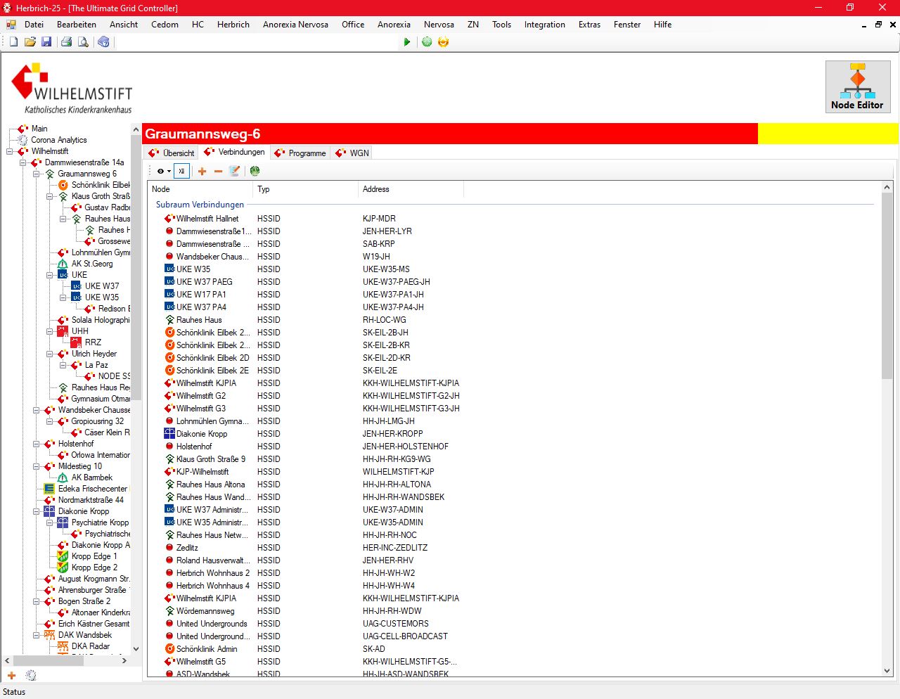Open the Integration menu
Screen dimensions: 900x699
(x=544, y=25)
